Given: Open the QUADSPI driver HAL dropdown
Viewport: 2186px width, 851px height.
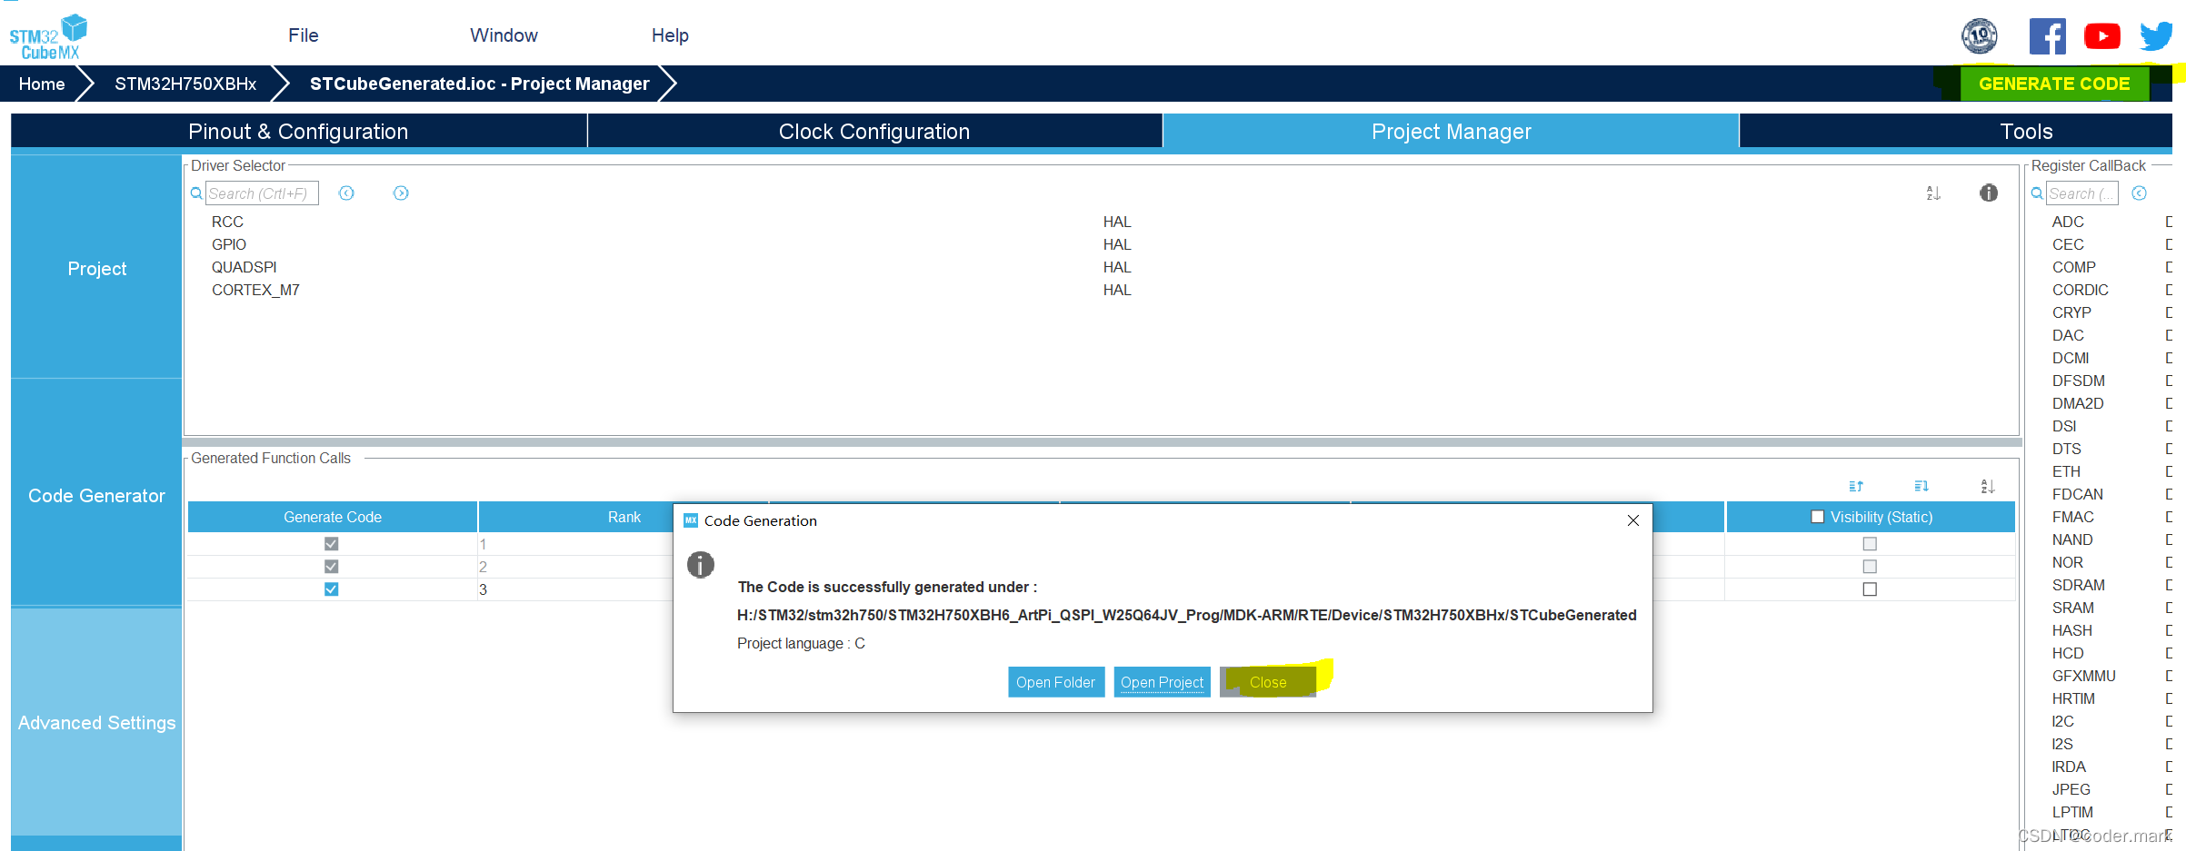Looking at the screenshot, I should point(1117,267).
